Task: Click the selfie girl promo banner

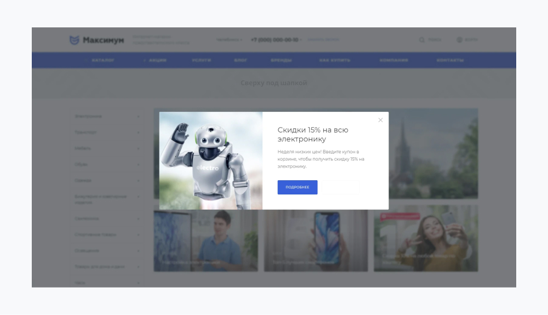Action: [426, 240]
